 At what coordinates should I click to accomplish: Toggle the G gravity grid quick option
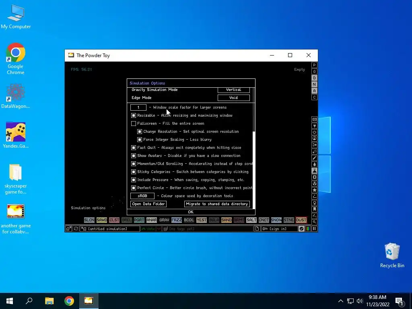[x=314, y=72]
